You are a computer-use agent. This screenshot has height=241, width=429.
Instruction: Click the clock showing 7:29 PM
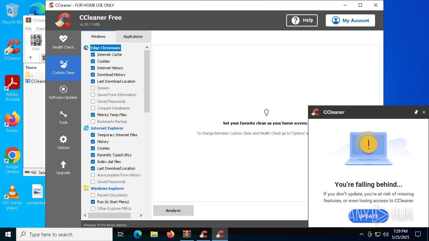(401, 231)
